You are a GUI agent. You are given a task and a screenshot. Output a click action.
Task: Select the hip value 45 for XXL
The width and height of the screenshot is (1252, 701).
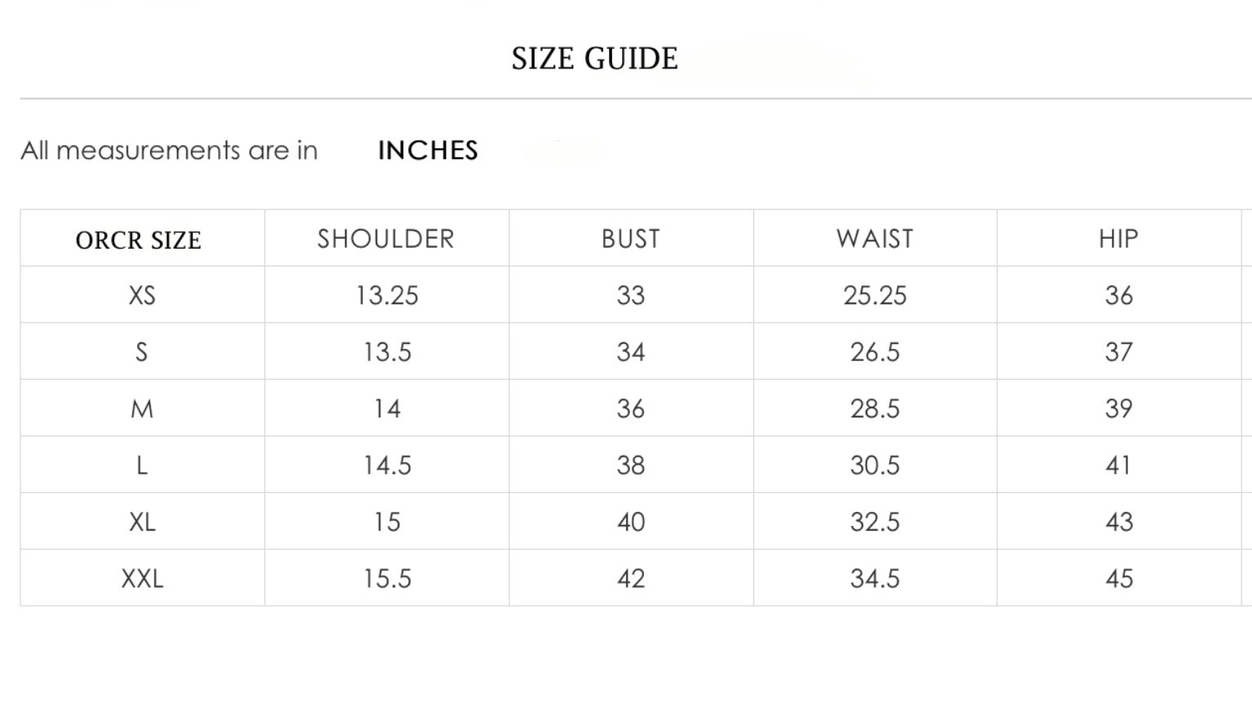[x=1119, y=579]
